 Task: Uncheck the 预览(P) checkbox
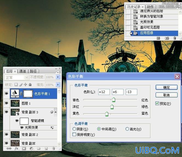point(157,103)
